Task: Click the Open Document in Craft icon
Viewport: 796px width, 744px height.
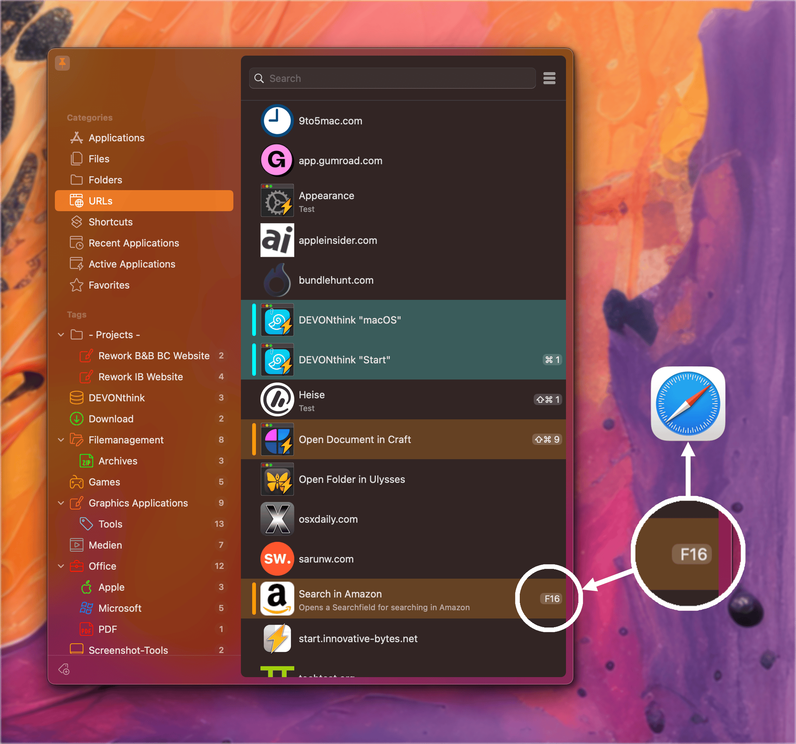Action: coord(277,439)
